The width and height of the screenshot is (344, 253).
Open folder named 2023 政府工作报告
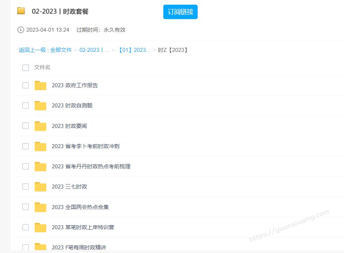(x=75, y=85)
